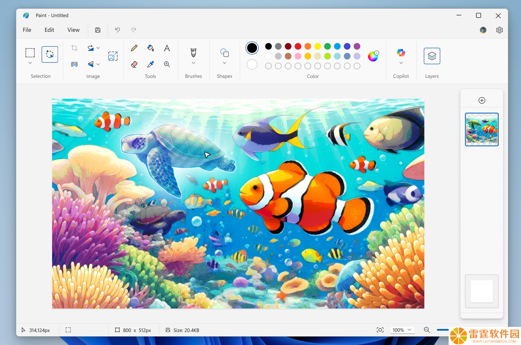521x345 pixels.
Task: Select Color 2 white background circle
Action: [x=252, y=64]
